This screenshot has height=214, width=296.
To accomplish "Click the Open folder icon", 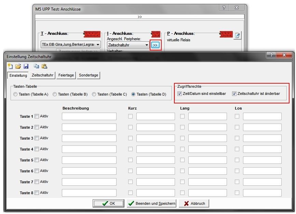I will [18, 67].
